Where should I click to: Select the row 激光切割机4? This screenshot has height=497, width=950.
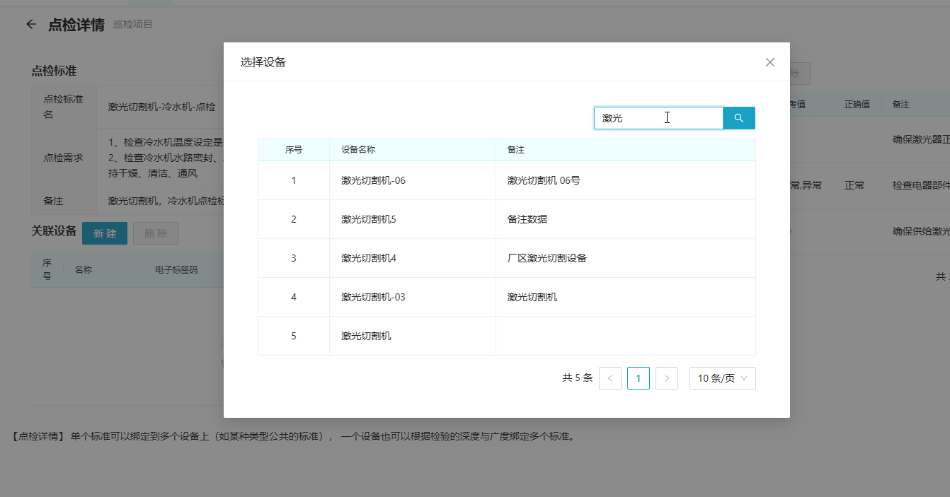click(507, 258)
